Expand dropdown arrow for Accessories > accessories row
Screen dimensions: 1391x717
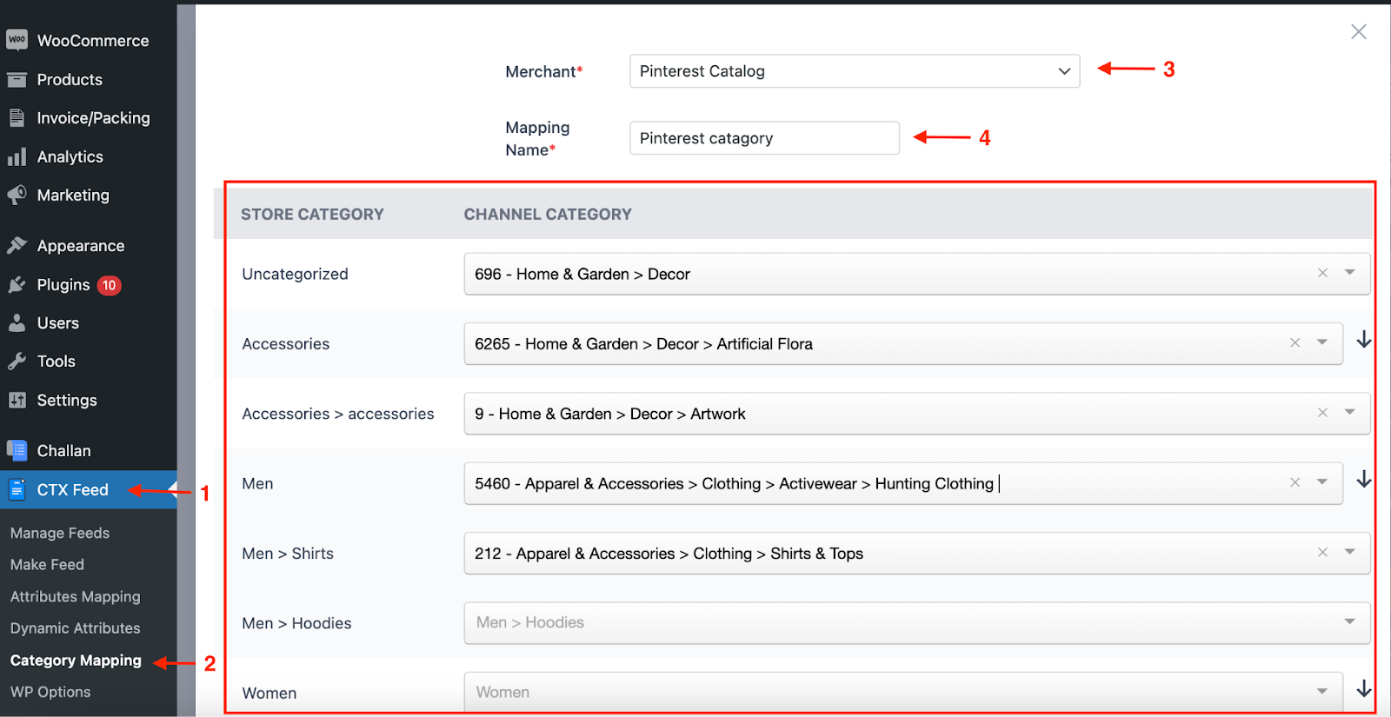(x=1350, y=413)
